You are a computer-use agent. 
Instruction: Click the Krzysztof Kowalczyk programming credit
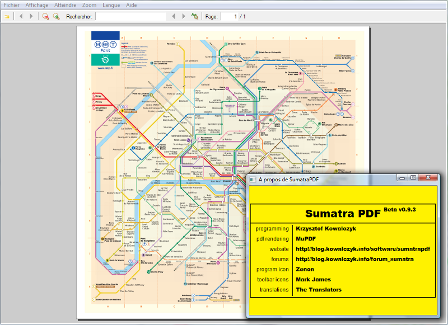coord(326,228)
